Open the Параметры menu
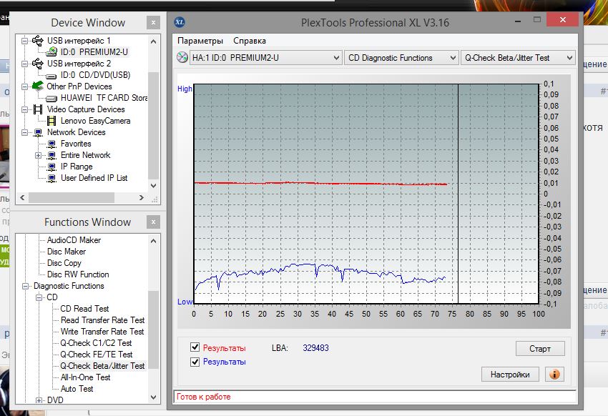The width and height of the screenshot is (608, 416). [x=200, y=41]
